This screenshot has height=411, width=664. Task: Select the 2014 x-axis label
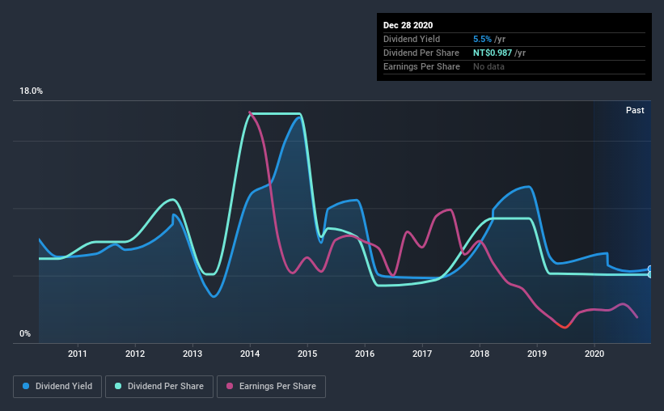pyautogui.click(x=250, y=354)
